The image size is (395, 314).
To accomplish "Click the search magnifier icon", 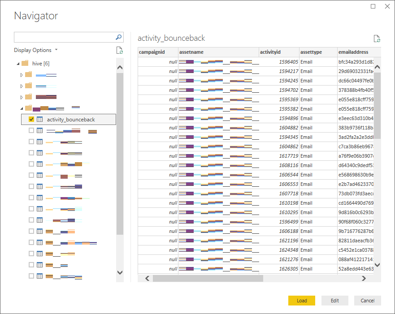I will (x=118, y=37).
